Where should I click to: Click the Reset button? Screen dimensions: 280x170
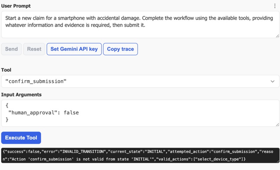(34, 49)
